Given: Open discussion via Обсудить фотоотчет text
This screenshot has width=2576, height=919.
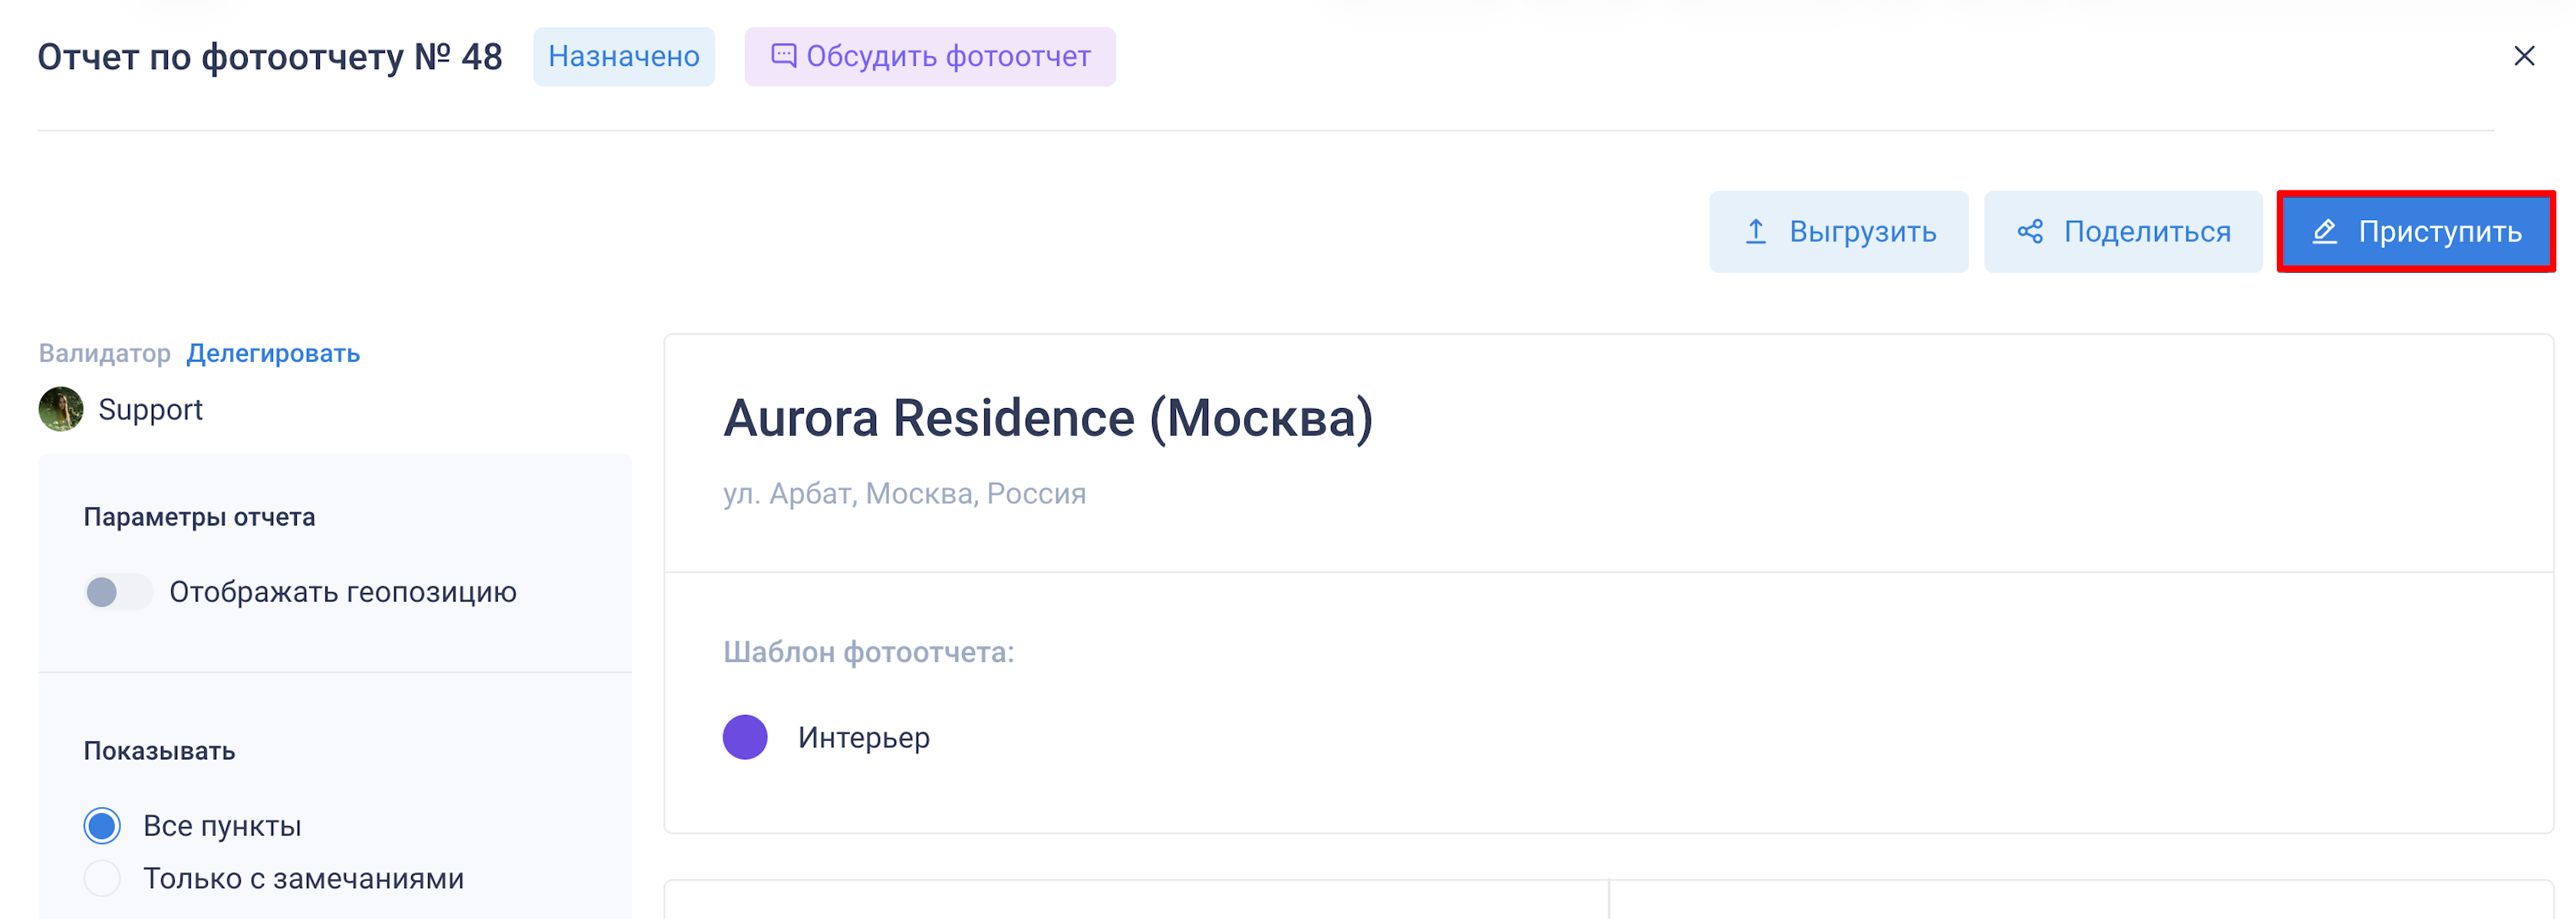Looking at the screenshot, I should click(x=948, y=57).
